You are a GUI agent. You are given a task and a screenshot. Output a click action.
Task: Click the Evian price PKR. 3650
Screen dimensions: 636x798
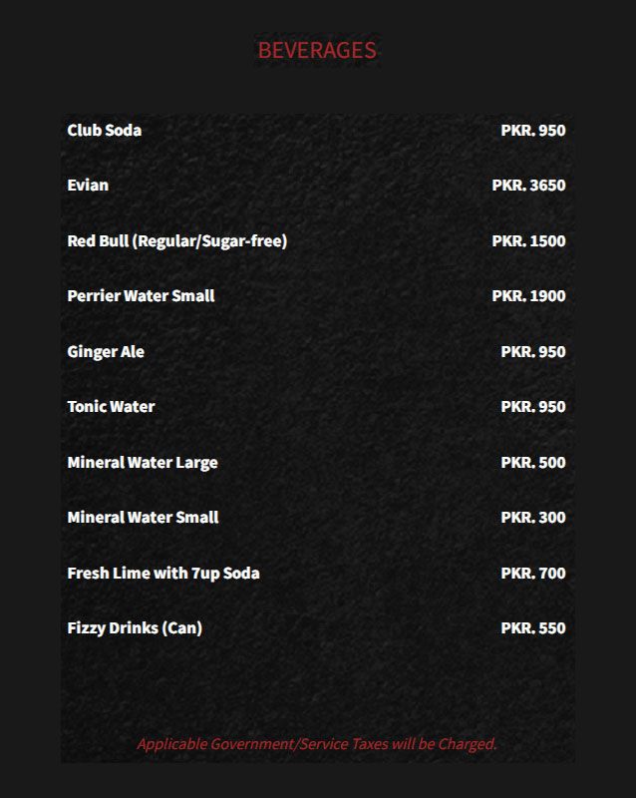point(528,186)
